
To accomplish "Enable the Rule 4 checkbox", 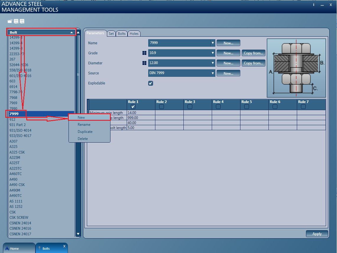I will point(218,107).
